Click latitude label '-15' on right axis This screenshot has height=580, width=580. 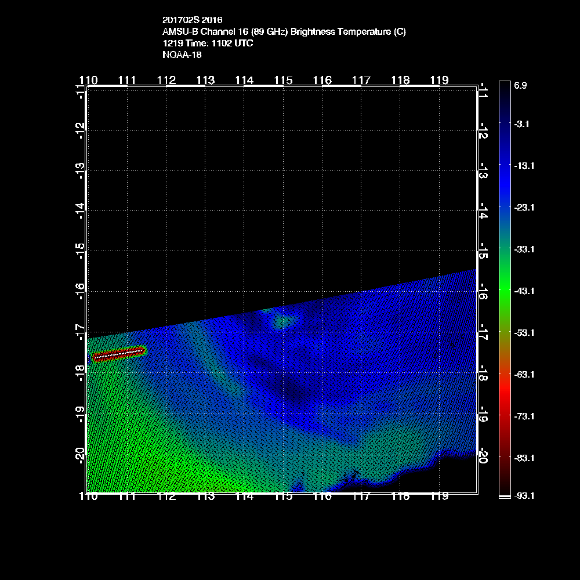483,251
